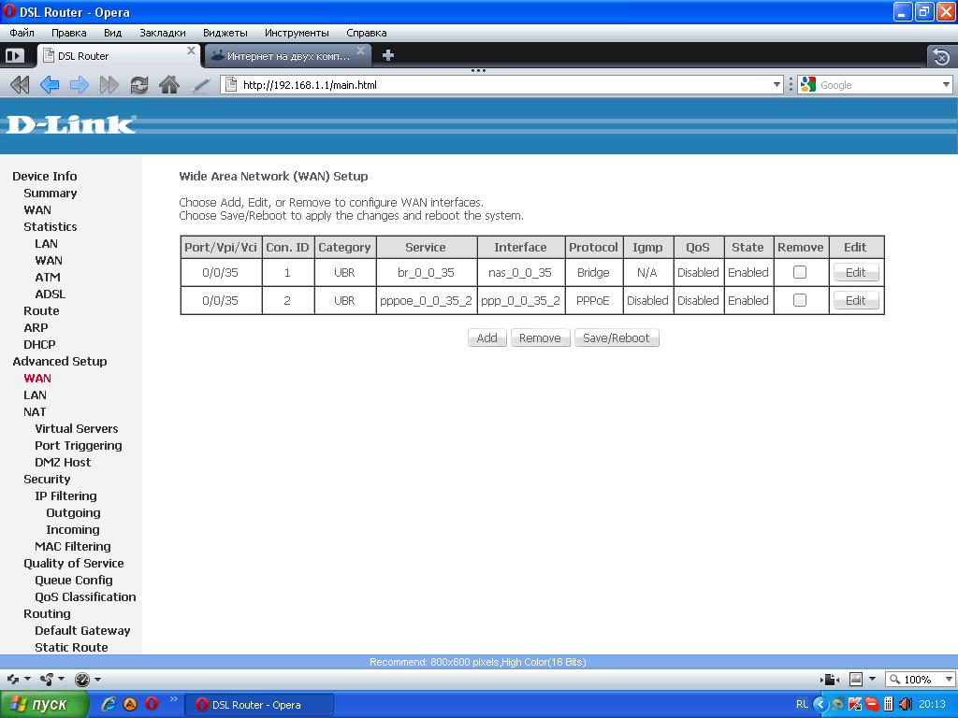Click the Add button
958x718 pixels.
pyautogui.click(x=486, y=337)
